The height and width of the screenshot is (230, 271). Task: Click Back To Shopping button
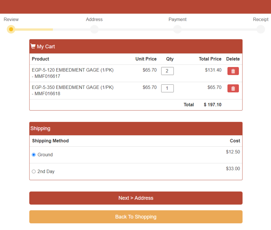pyautogui.click(x=136, y=217)
